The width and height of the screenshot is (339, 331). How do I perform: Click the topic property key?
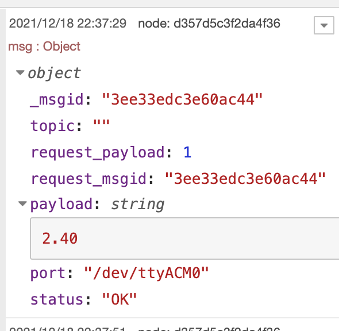tap(53, 126)
